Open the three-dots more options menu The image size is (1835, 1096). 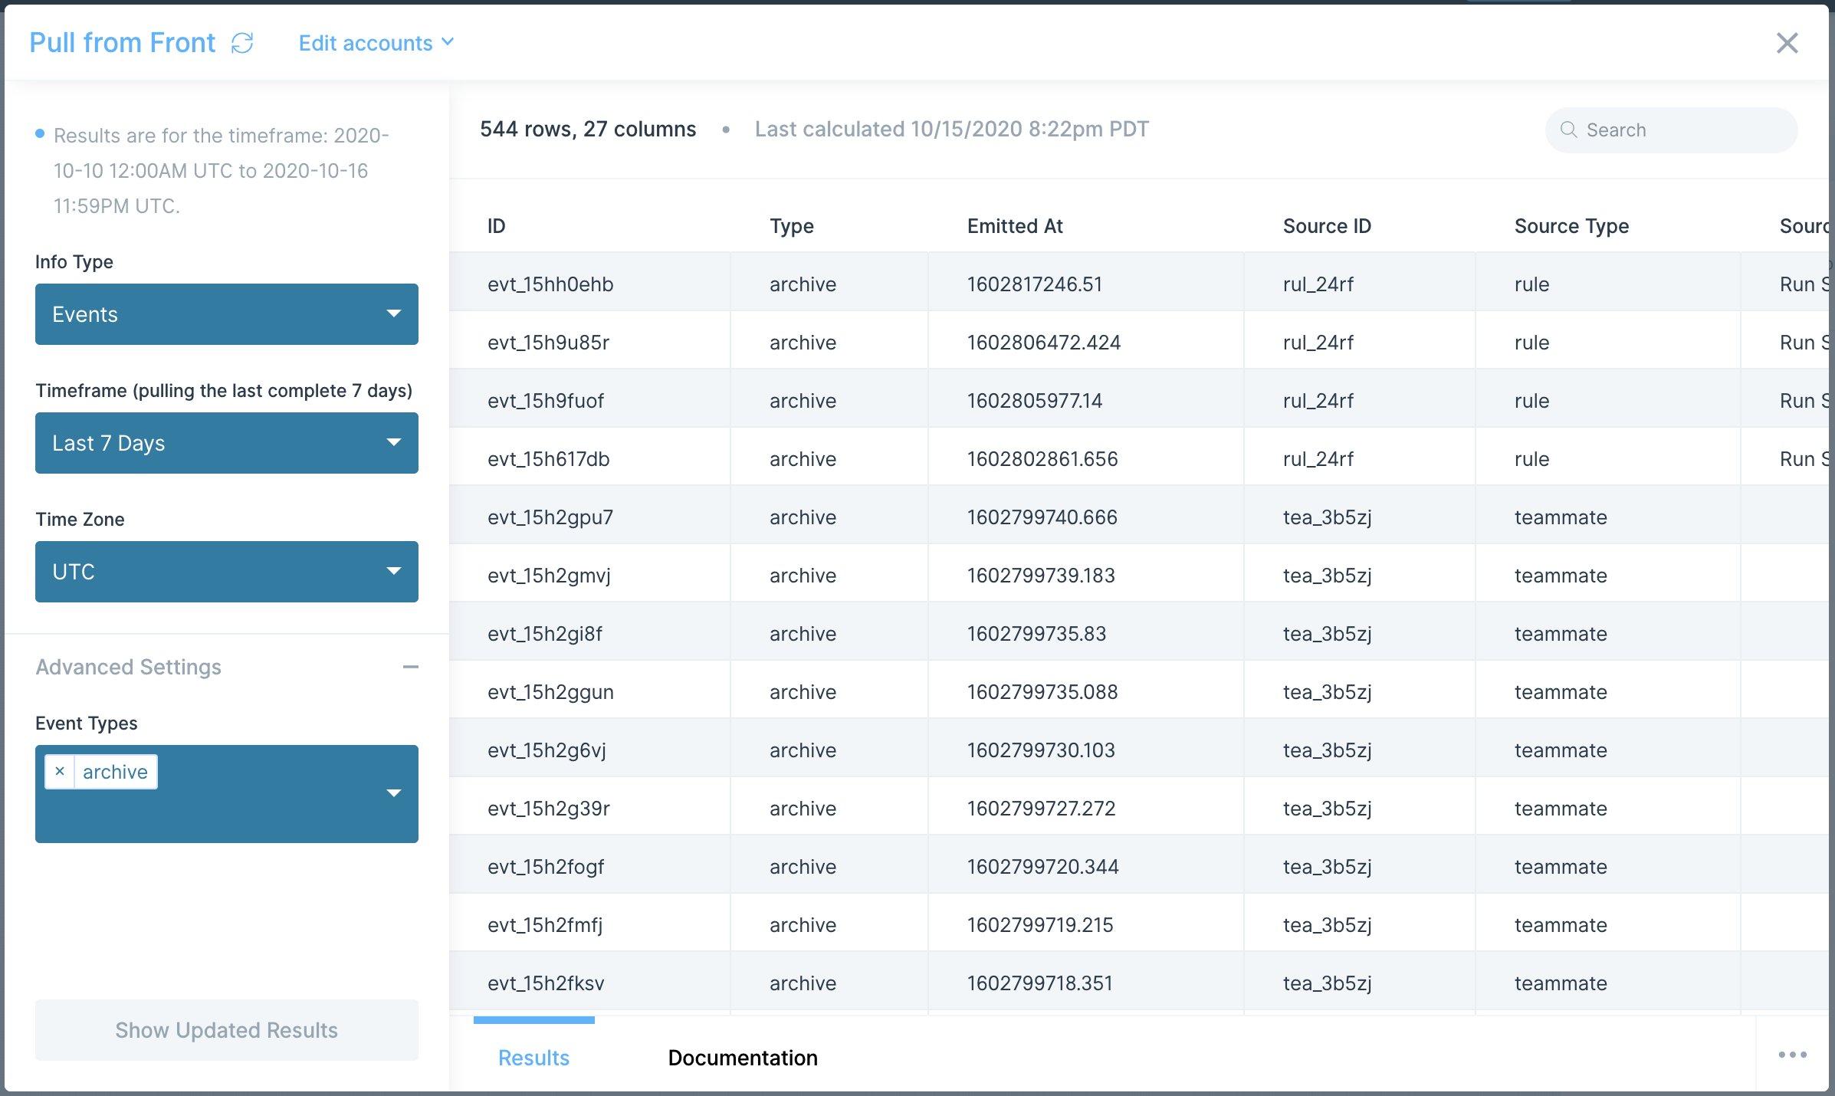pos(1793,1055)
